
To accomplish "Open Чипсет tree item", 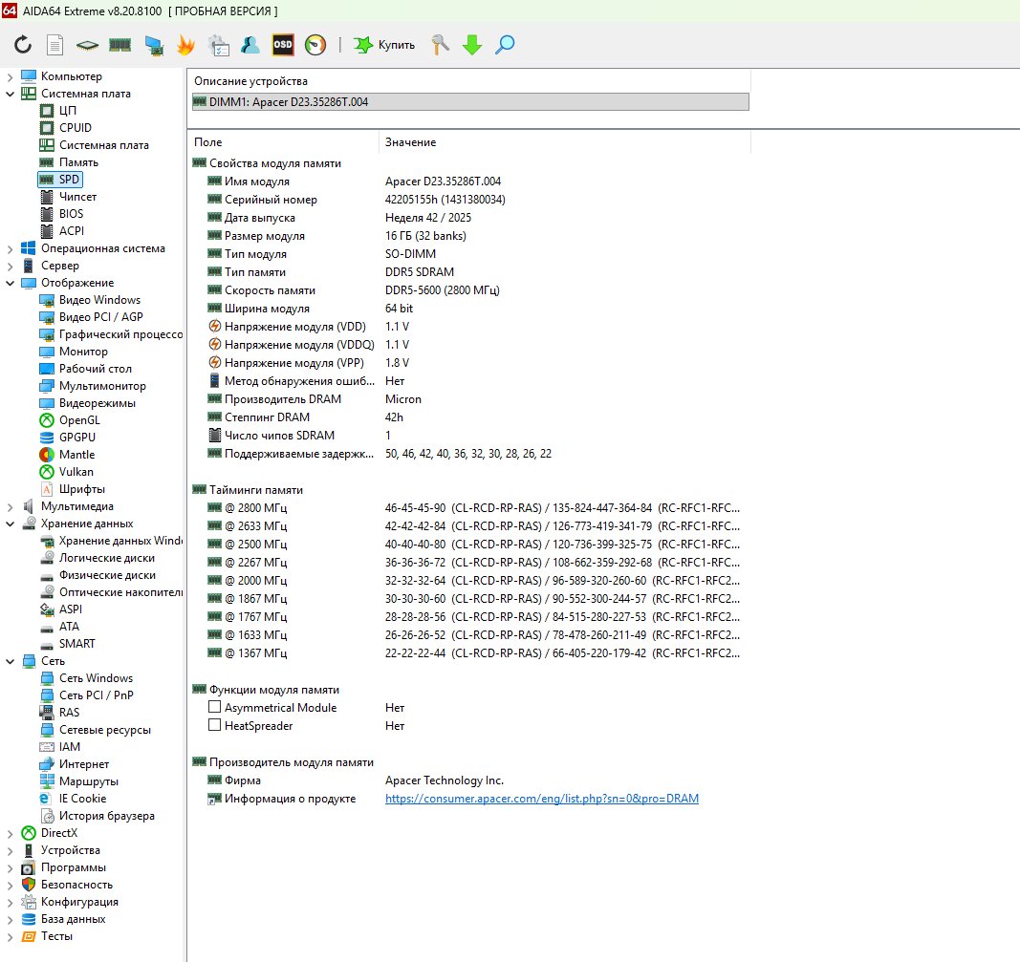I will tap(77, 196).
